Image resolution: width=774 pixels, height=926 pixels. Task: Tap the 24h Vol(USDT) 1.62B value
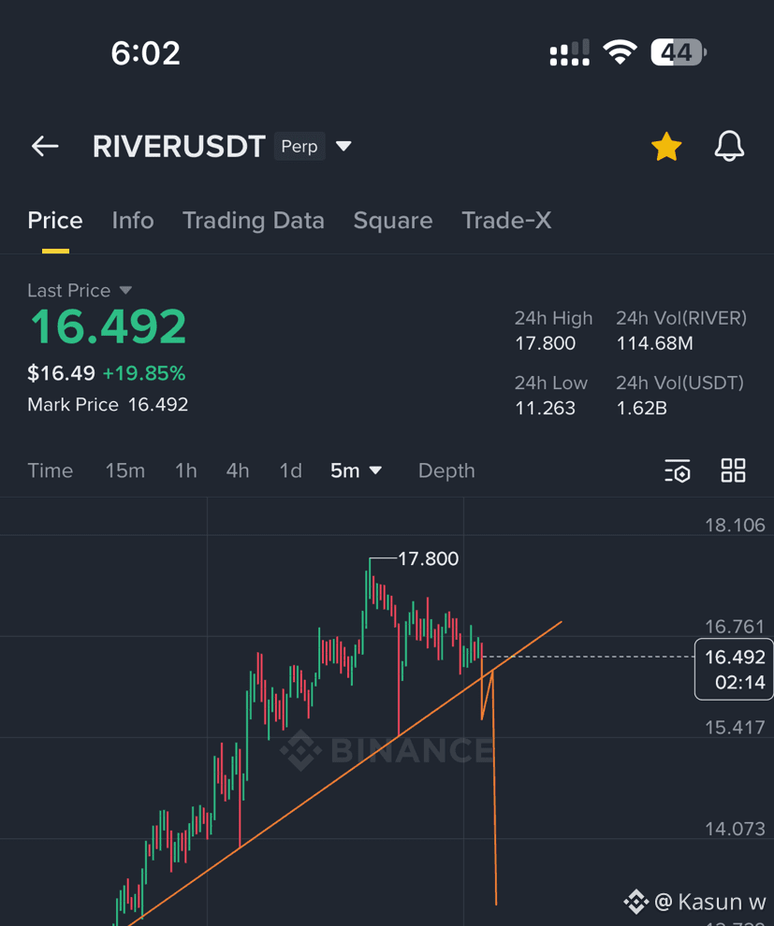point(642,408)
